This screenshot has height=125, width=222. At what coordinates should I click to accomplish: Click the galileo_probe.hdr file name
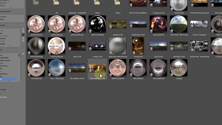(36, 35)
